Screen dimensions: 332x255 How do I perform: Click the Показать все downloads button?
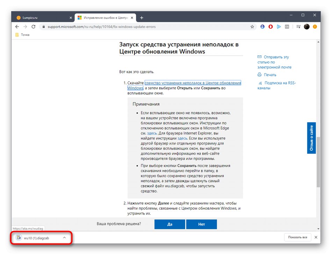click(297, 237)
